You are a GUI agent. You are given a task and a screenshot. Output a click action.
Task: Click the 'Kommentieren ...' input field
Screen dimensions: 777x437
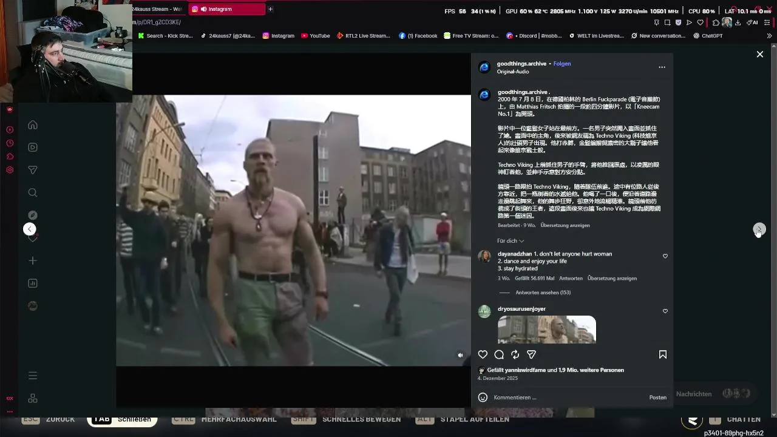click(x=568, y=398)
